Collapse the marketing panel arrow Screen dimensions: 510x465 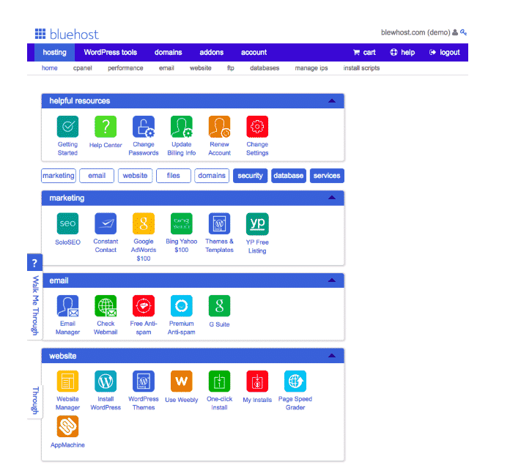tap(332, 198)
